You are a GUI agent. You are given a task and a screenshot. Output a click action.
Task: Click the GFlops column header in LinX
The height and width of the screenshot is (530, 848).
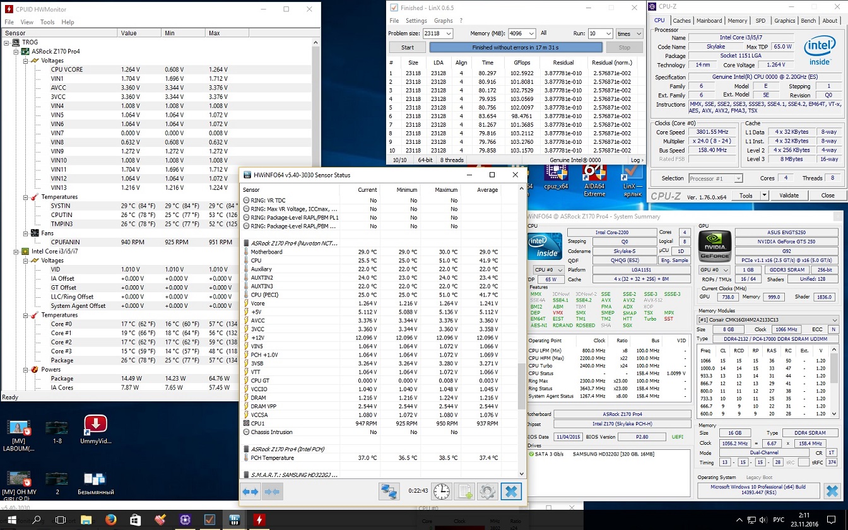(522, 62)
